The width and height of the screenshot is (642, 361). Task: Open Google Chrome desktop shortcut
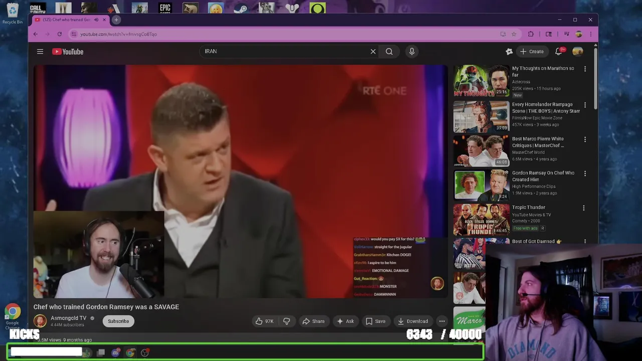coord(13,317)
